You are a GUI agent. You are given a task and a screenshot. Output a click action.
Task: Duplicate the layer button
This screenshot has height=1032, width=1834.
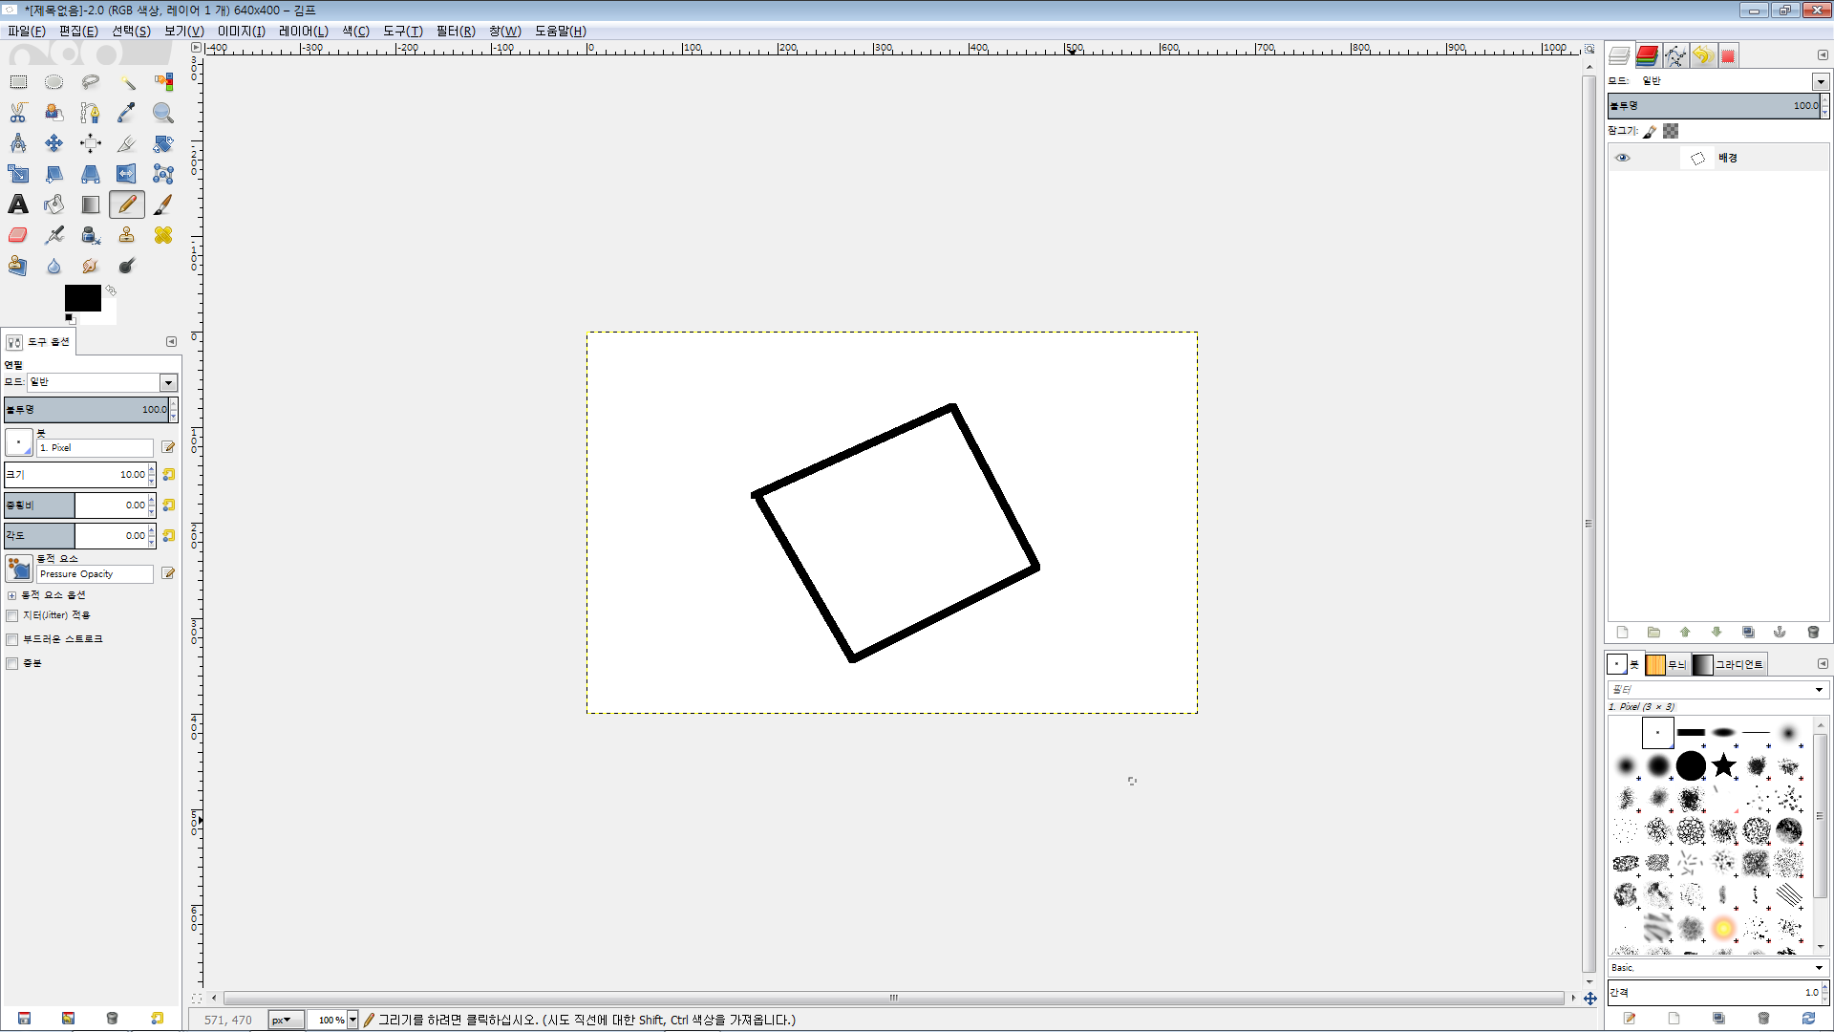click(x=1748, y=633)
